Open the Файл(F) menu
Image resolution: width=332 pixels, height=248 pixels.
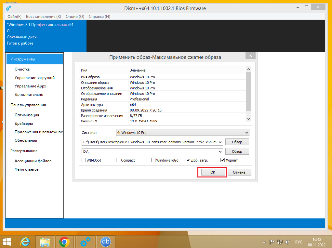(x=14, y=17)
